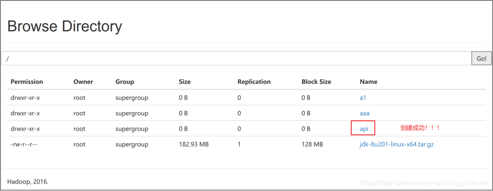Click the Size column header
This screenshot has width=493, height=191.
tap(185, 82)
